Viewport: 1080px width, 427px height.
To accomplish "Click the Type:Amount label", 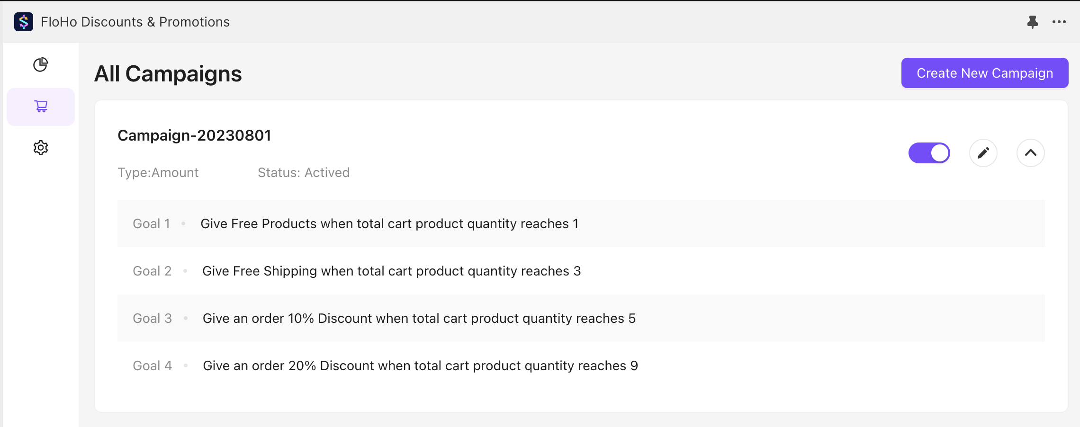I will pyautogui.click(x=158, y=172).
